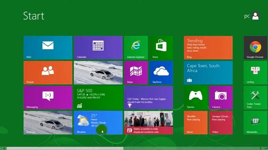
Task: Open the Camera tile
Action: pyautogui.click(x=221, y=97)
